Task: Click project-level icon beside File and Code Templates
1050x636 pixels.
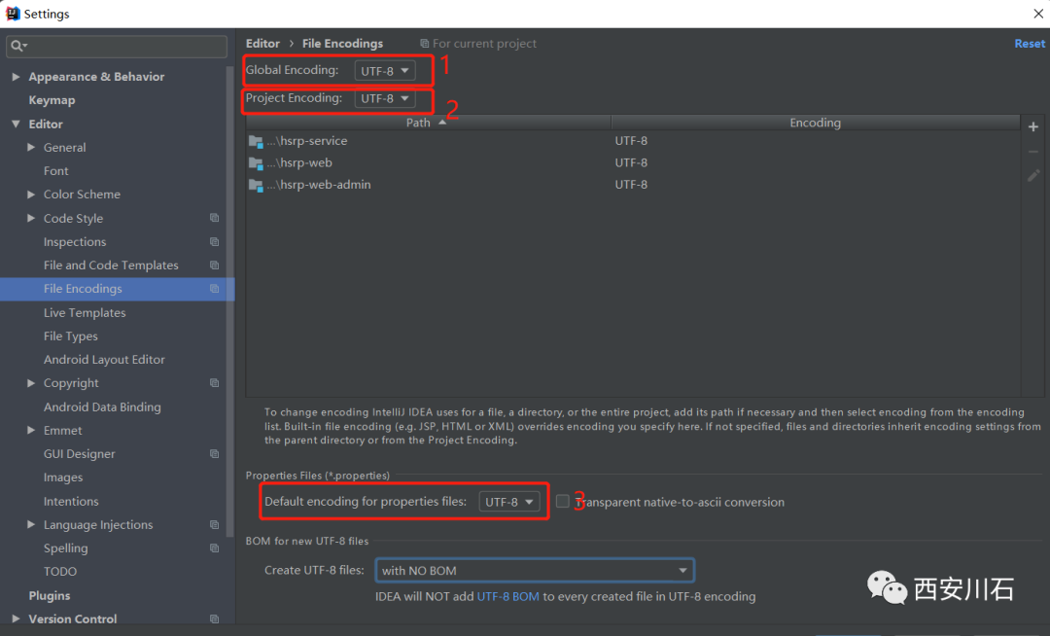Action: pos(214,265)
